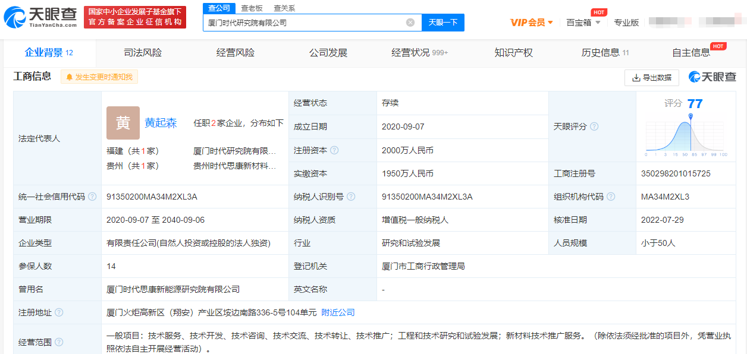Click the help icon beside 组织机构代码
This screenshot has height=354, width=747.
611,197
